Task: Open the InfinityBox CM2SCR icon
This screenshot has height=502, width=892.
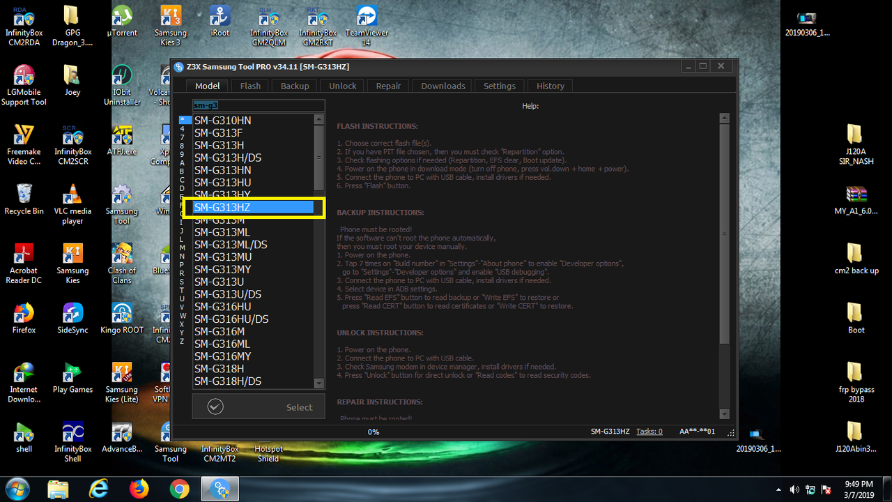Action: click(x=72, y=145)
